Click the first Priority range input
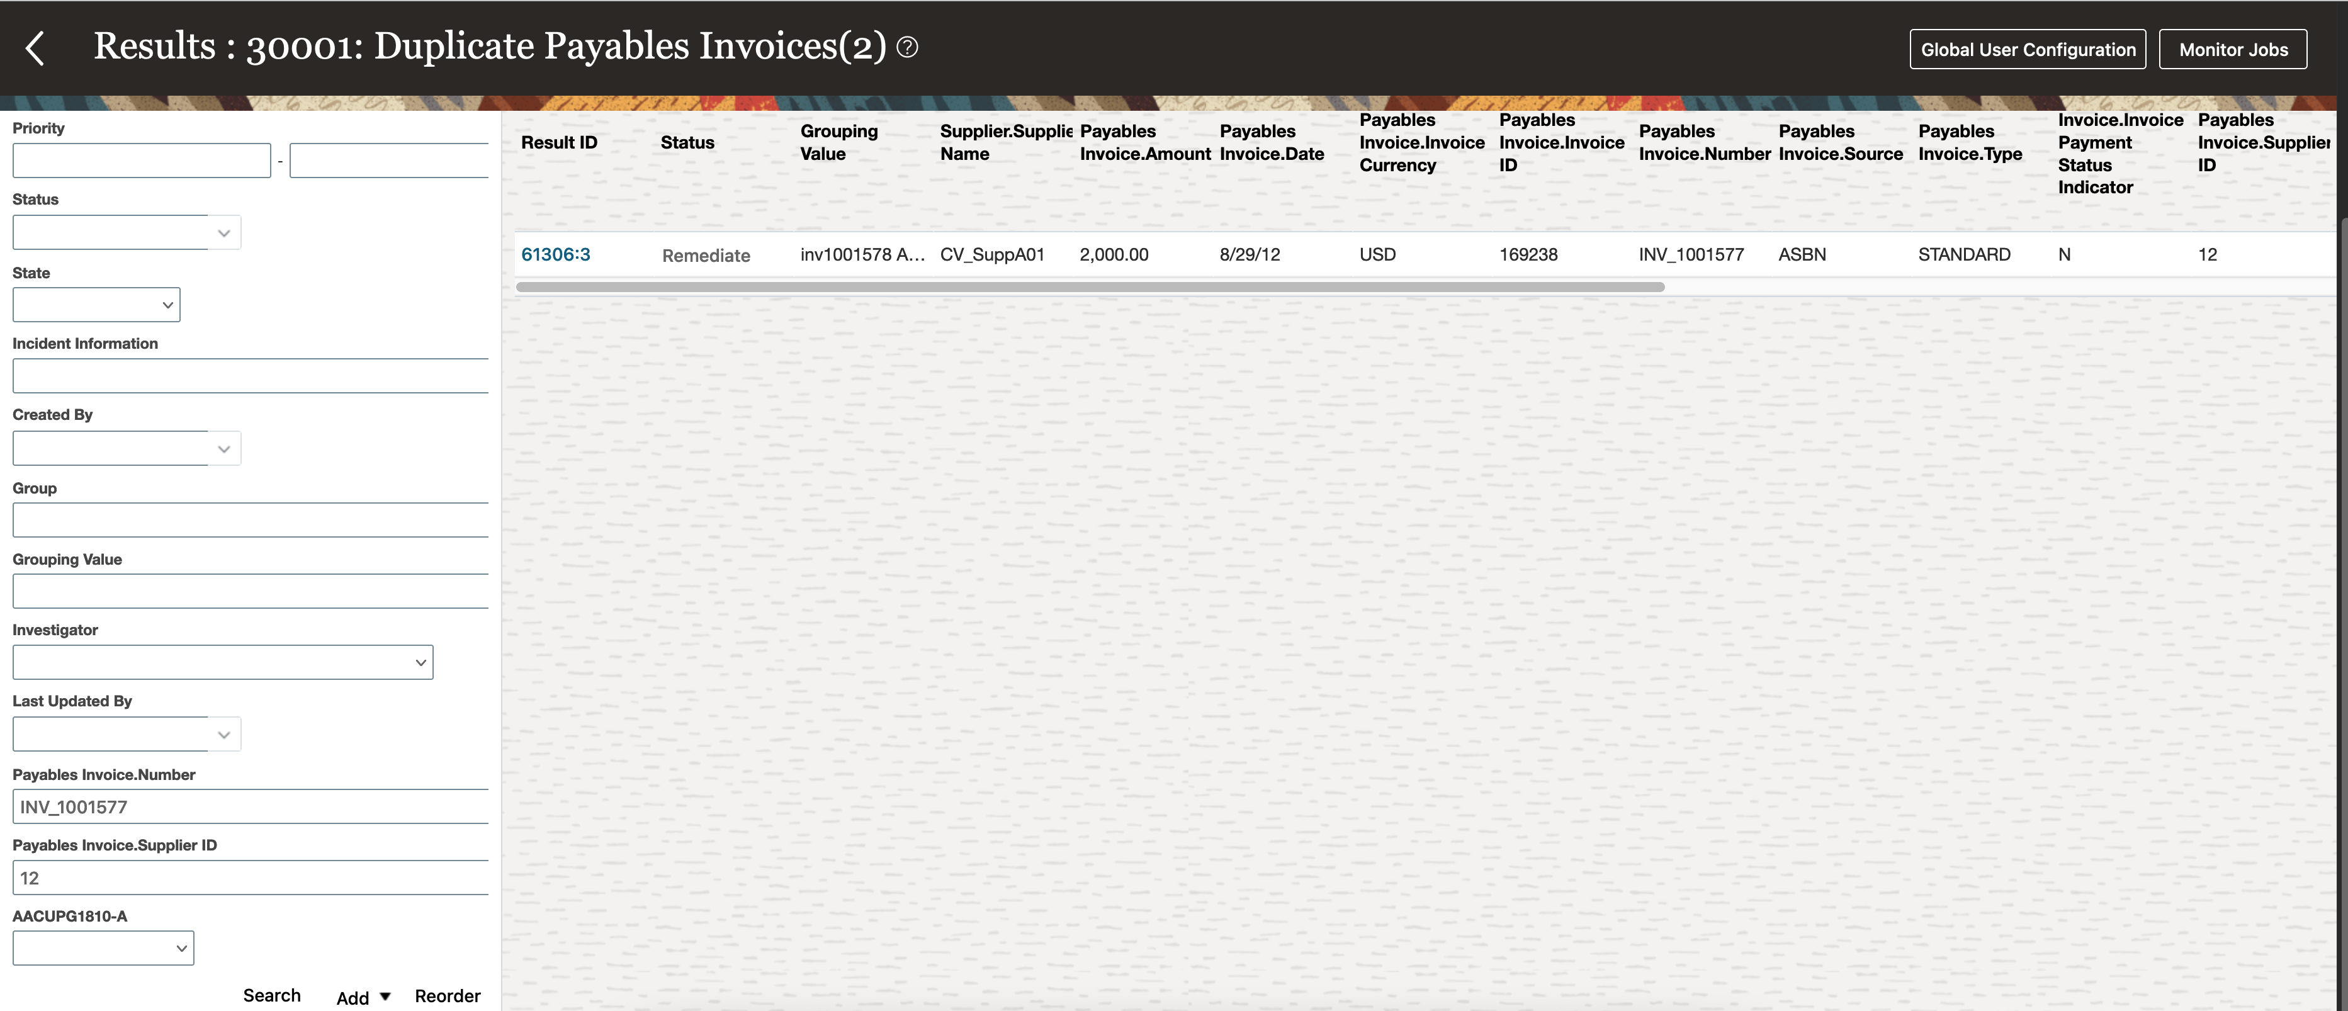The image size is (2348, 1011). coord(141,161)
